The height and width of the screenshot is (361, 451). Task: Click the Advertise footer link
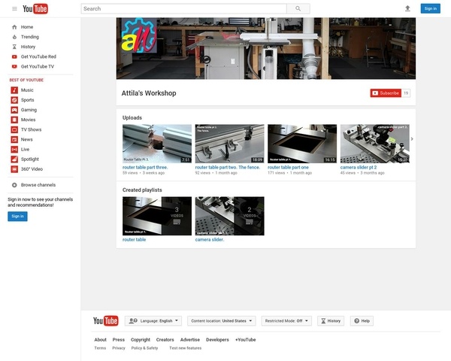point(190,340)
